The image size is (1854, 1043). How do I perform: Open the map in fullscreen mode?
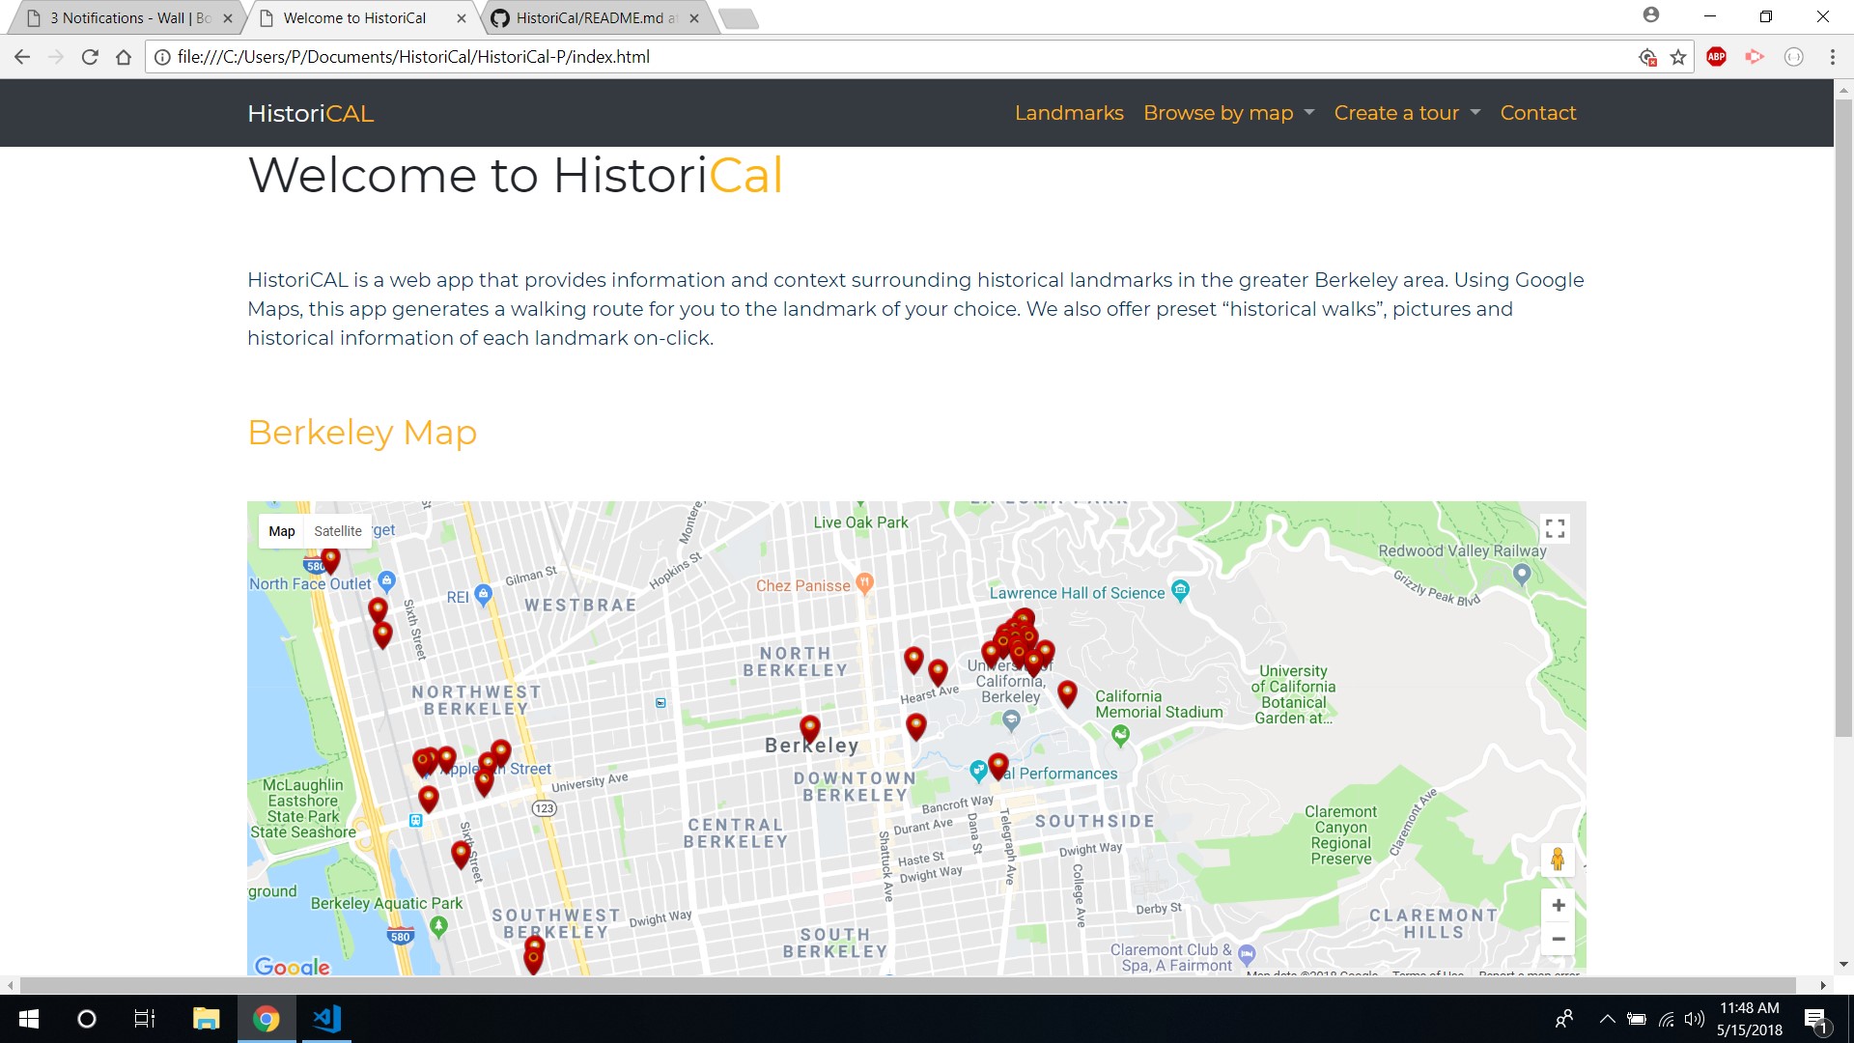pyautogui.click(x=1557, y=528)
